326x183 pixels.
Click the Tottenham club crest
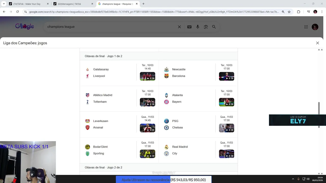87,102
